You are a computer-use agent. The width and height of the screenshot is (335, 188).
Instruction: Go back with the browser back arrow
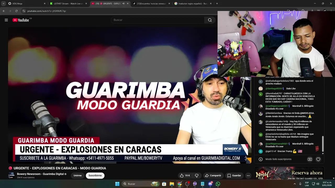coord(4,11)
